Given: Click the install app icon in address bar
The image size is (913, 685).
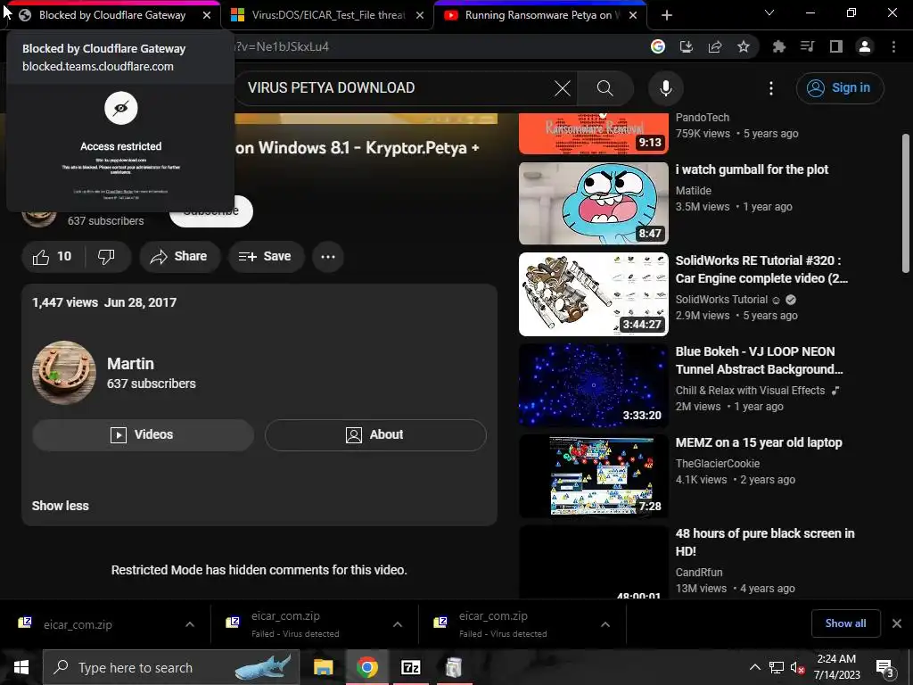Looking at the screenshot, I should tap(687, 46).
